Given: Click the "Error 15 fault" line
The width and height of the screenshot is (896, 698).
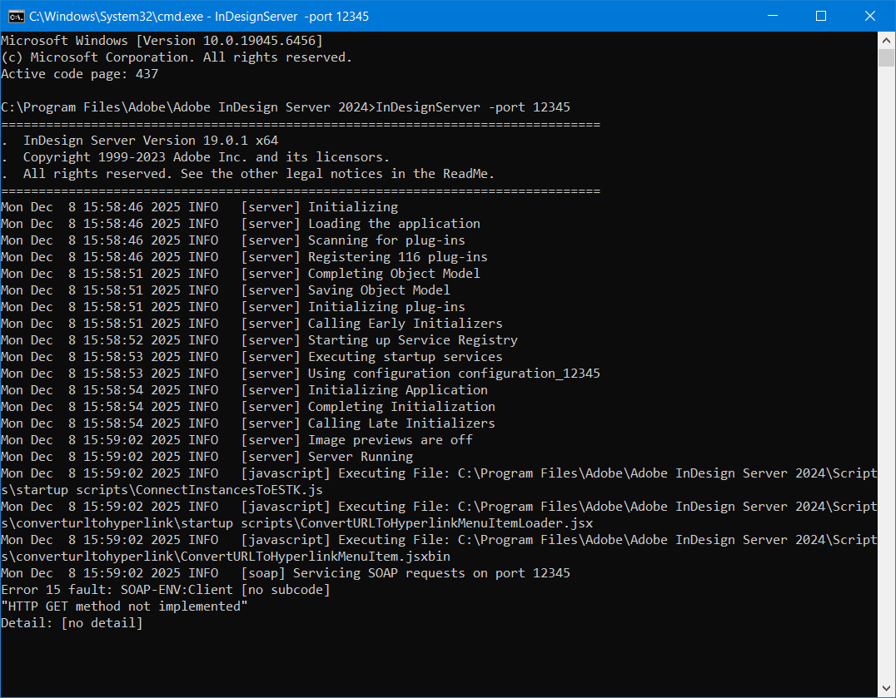Looking at the screenshot, I should pyautogui.click(x=165, y=590).
